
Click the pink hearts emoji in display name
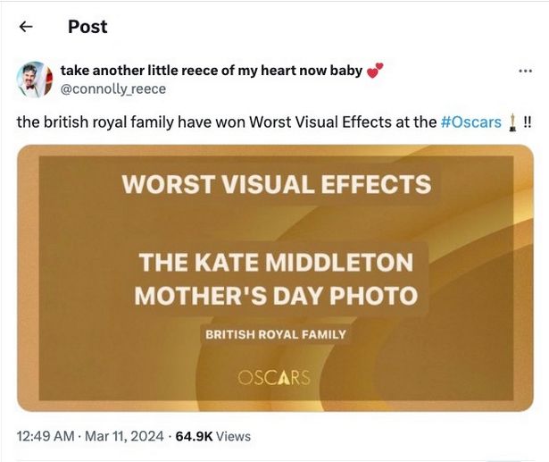pyautogui.click(x=374, y=71)
